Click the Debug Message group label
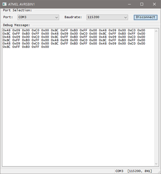161x174 pixels. pos(16,25)
